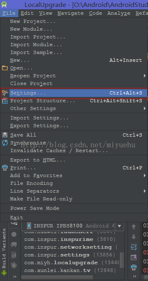Click the floppy disk Save All icon
The image size is (148, 281).
(5, 135)
